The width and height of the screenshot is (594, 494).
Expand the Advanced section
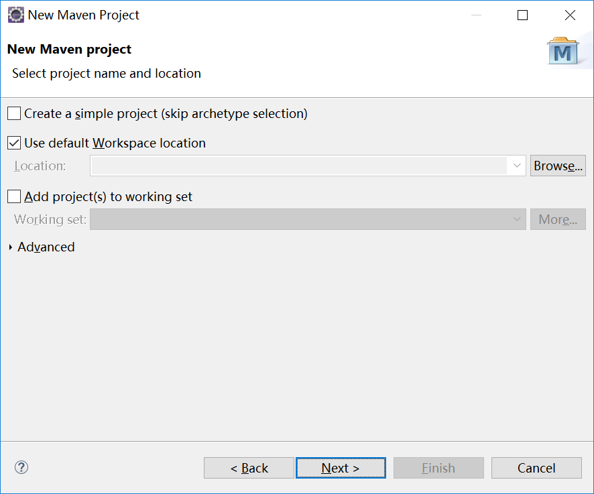click(x=46, y=247)
